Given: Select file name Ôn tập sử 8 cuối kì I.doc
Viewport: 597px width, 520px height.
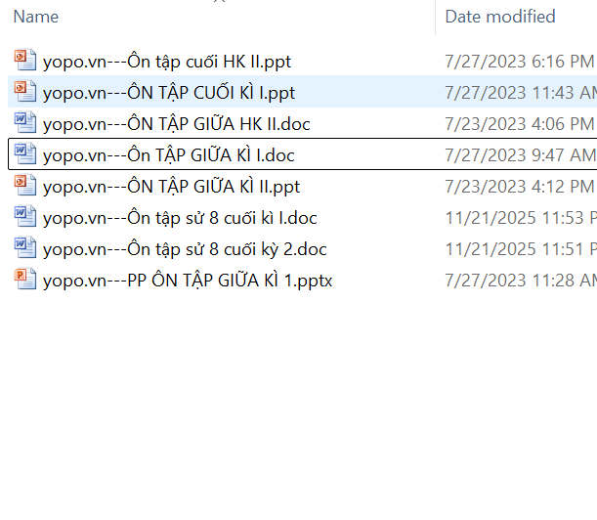Looking at the screenshot, I should [180, 218].
